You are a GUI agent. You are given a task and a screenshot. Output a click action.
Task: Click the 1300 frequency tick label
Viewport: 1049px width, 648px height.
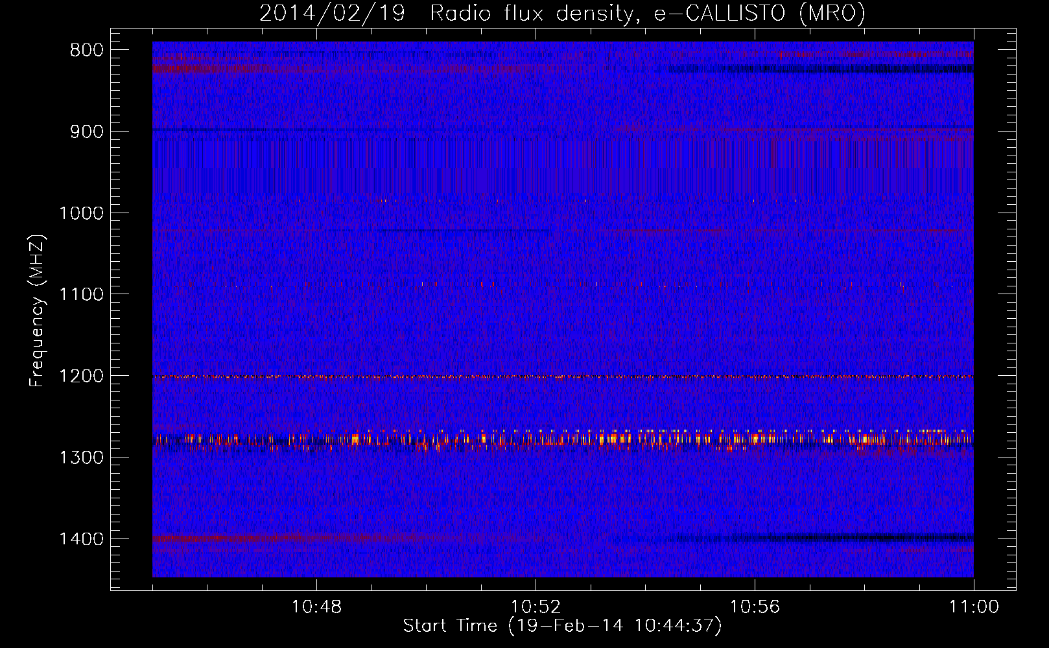click(x=81, y=458)
